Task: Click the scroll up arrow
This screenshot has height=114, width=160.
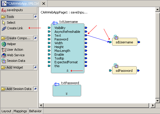Action: [x=157, y=9]
